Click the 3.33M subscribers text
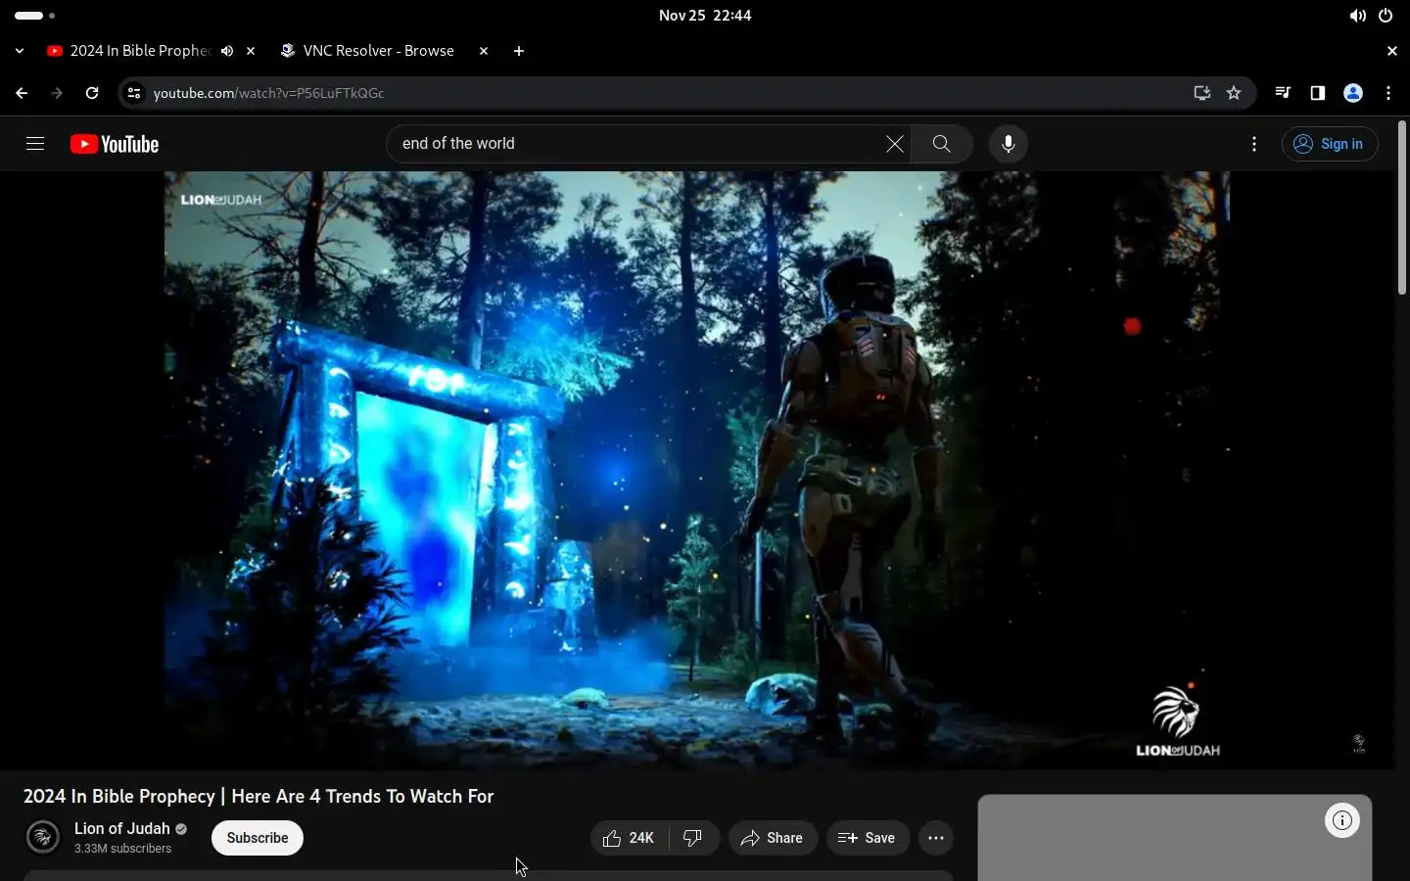 [122, 849]
